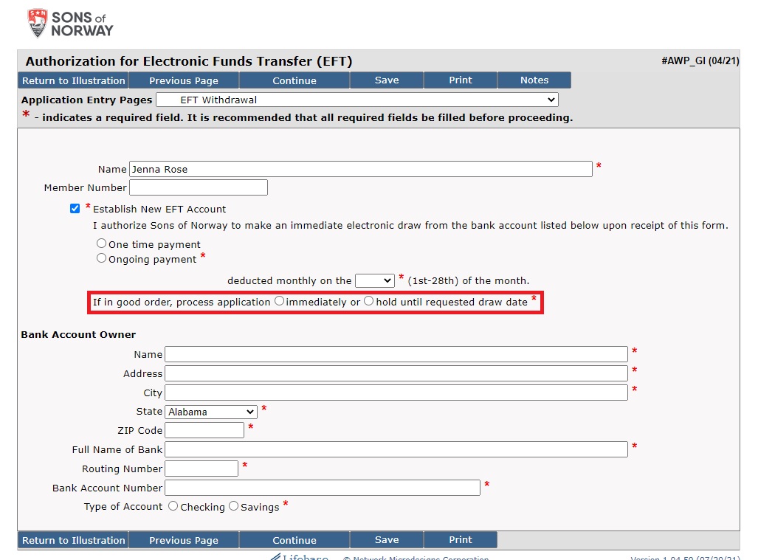Click top Return to Illustration button

click(74, 80)
